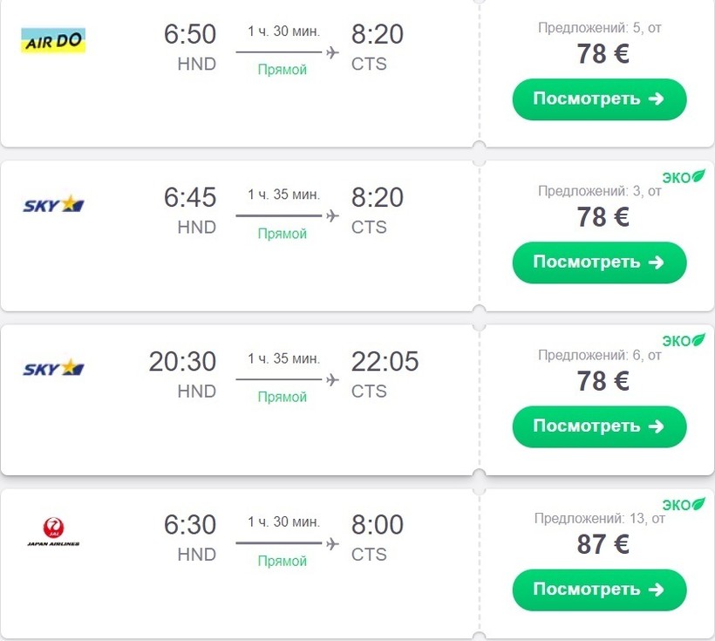Click the Skymark logo on 6:45 flight

click(x=52, y=205)
